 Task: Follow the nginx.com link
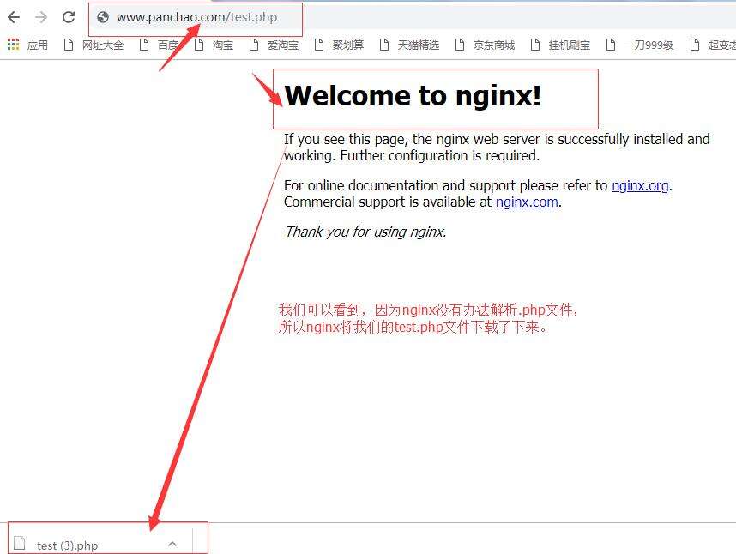tap(527, 202)
